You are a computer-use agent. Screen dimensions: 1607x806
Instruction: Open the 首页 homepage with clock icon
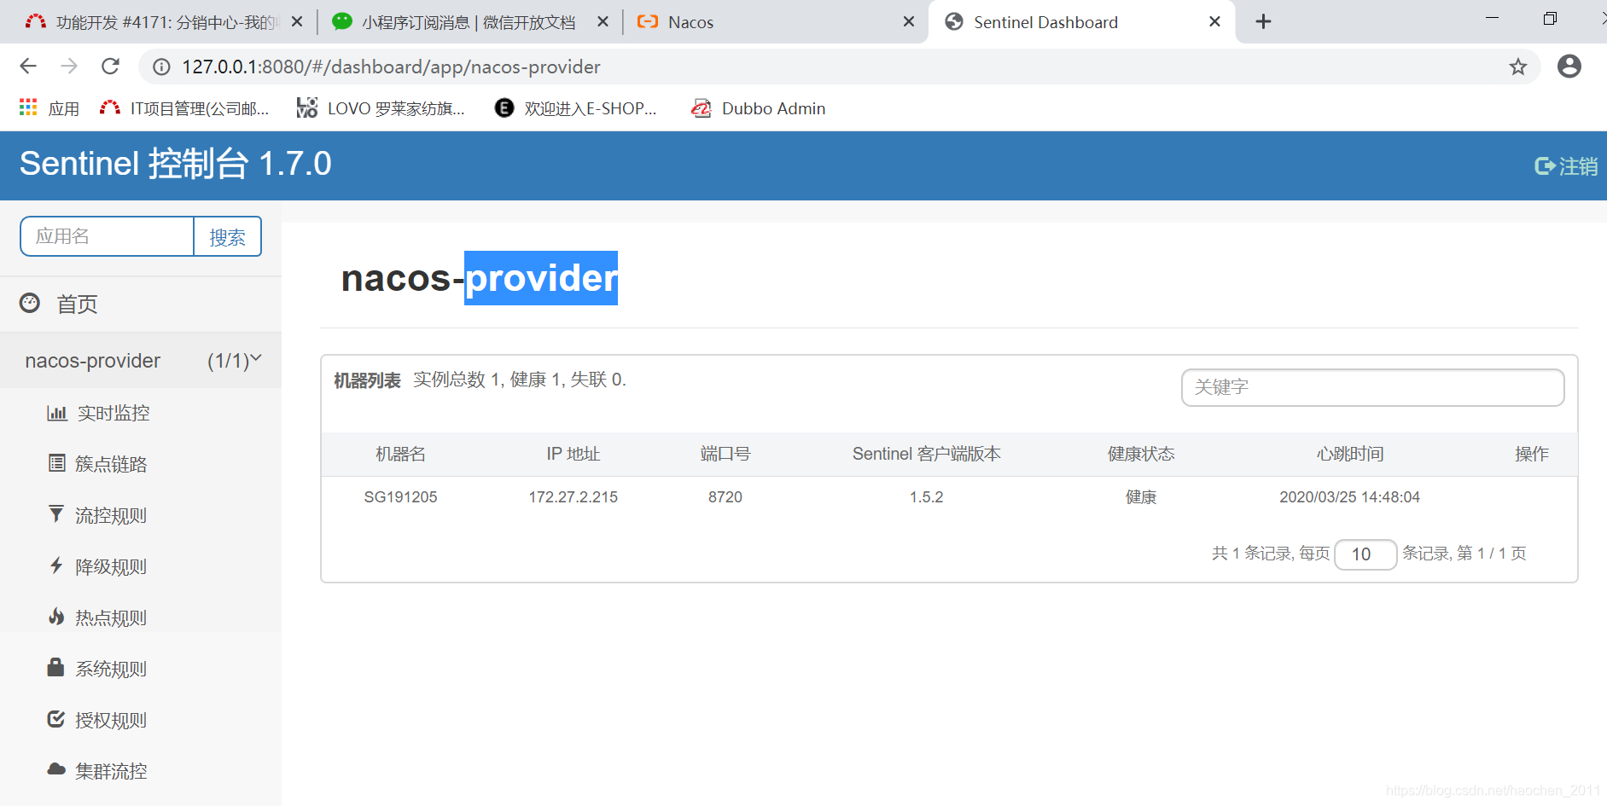[77, 304]
